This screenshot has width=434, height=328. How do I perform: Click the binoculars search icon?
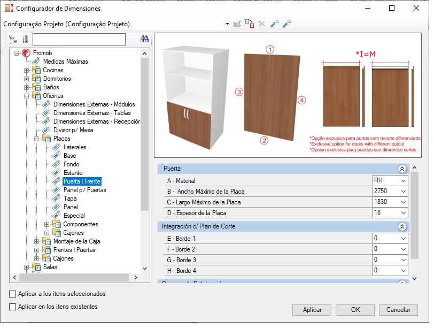[144, 39]
